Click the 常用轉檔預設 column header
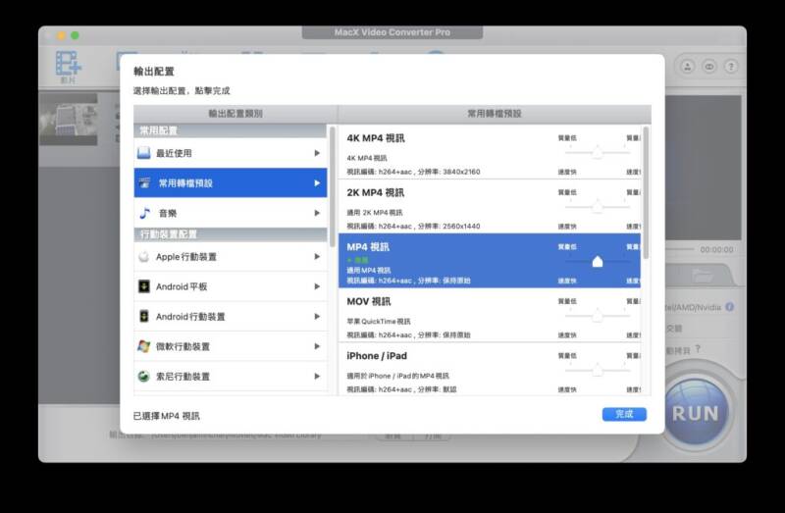The width and height of the screenshot is (785, 513). tap(495, 114)
